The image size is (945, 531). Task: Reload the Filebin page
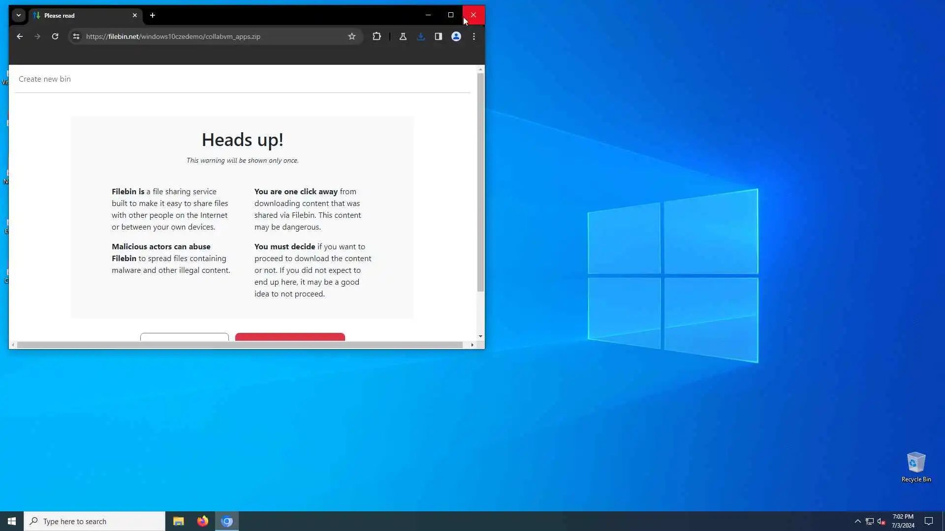55,36
